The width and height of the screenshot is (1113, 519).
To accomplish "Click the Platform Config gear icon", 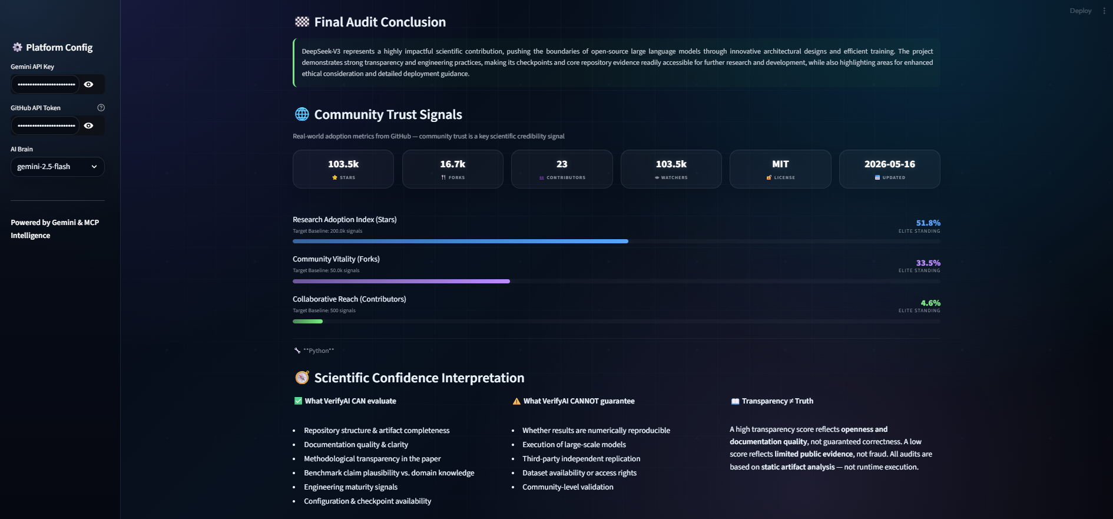I will click(x=17, y=47).
